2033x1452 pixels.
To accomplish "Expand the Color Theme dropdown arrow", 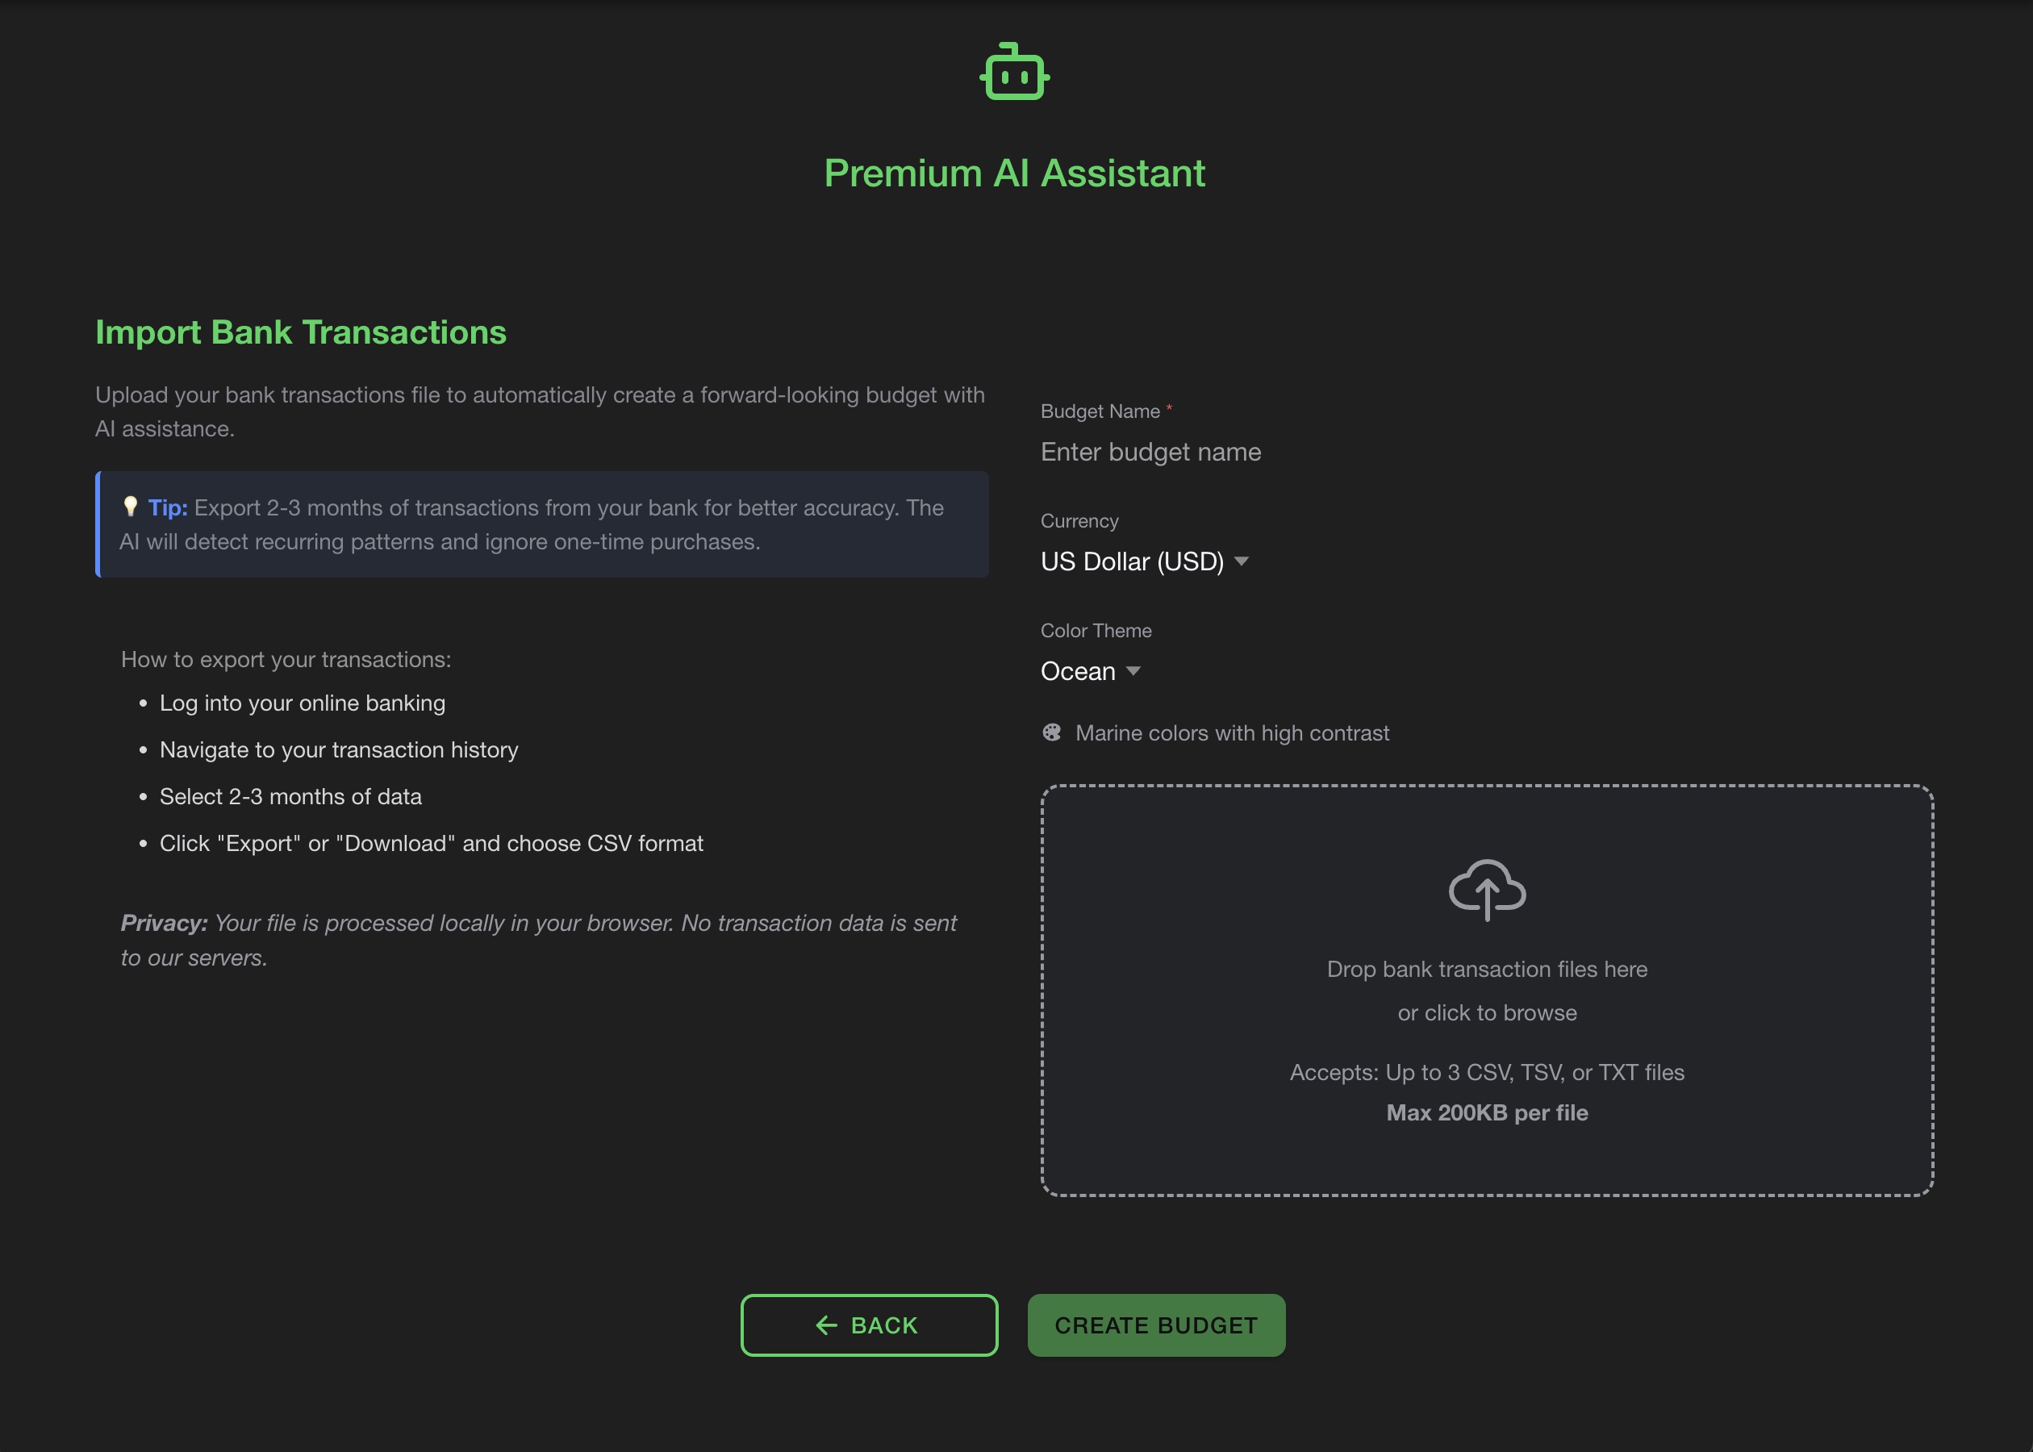I will pyautogui.click(x=1133, y=671).
